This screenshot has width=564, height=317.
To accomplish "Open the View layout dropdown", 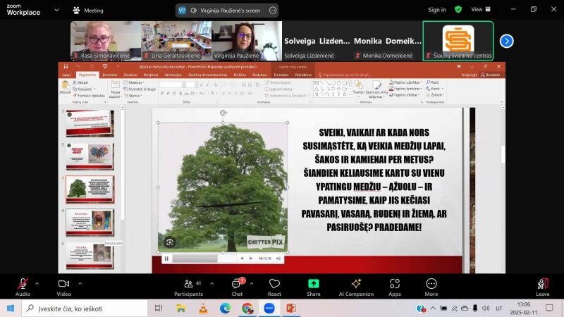I will pos(480,10).
